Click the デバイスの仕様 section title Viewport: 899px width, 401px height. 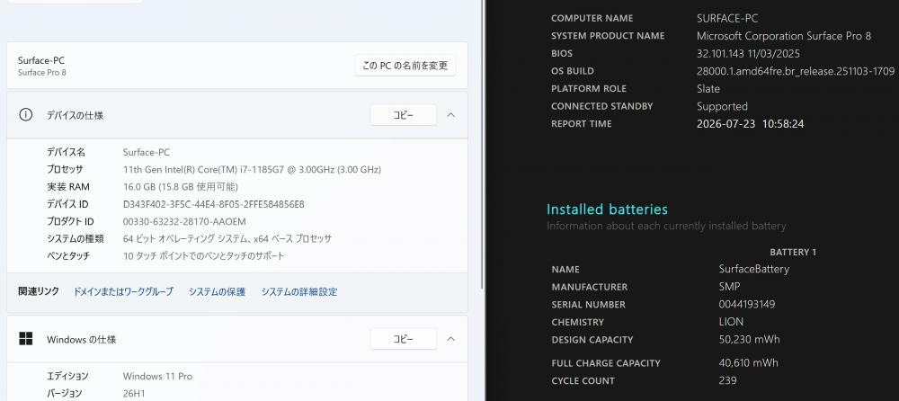tap(76, 115)
